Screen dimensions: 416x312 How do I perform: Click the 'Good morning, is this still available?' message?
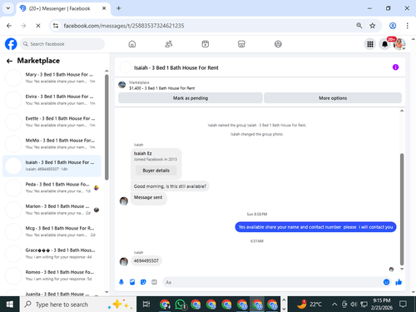[x=170, y=186]
